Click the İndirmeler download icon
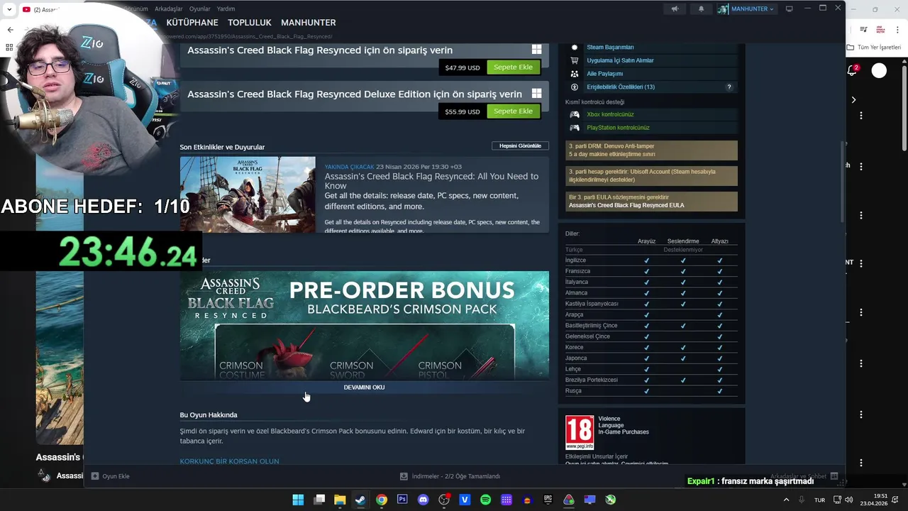 (404, 476)
